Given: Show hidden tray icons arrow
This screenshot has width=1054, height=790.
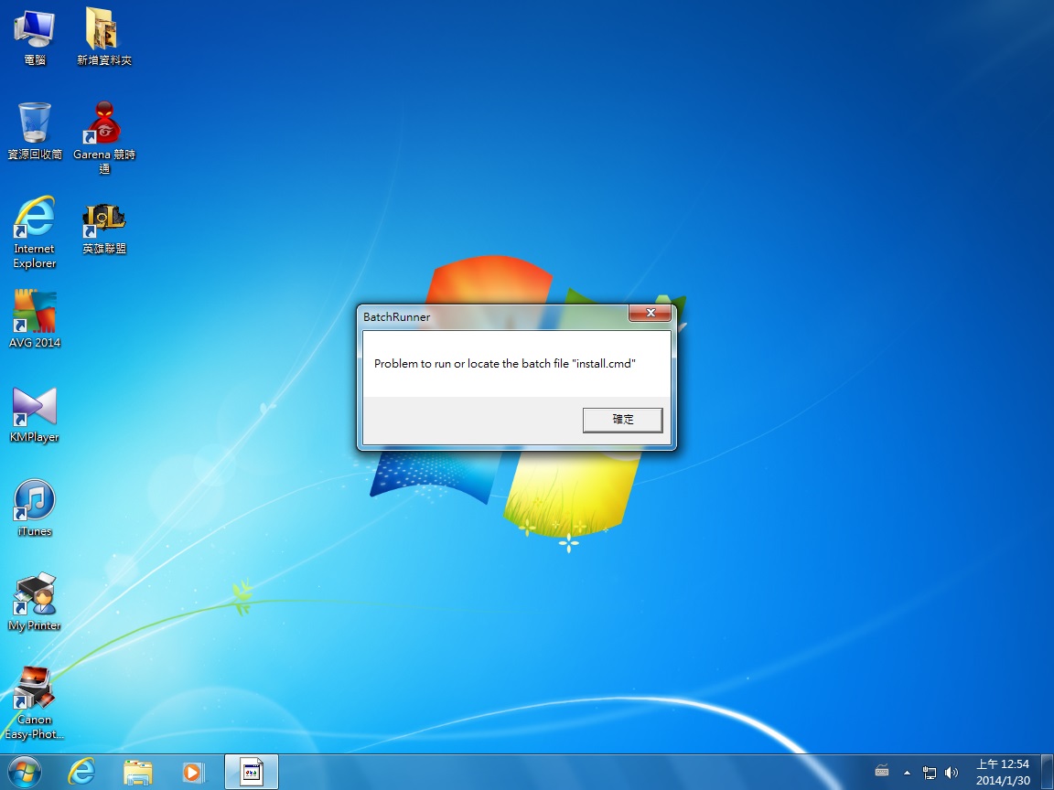Looking at the screenshot, I should 907,773.
